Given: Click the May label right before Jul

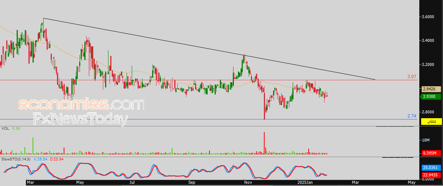Looking at the screenshot, I should pyautogui.click(x=80, y=183).
